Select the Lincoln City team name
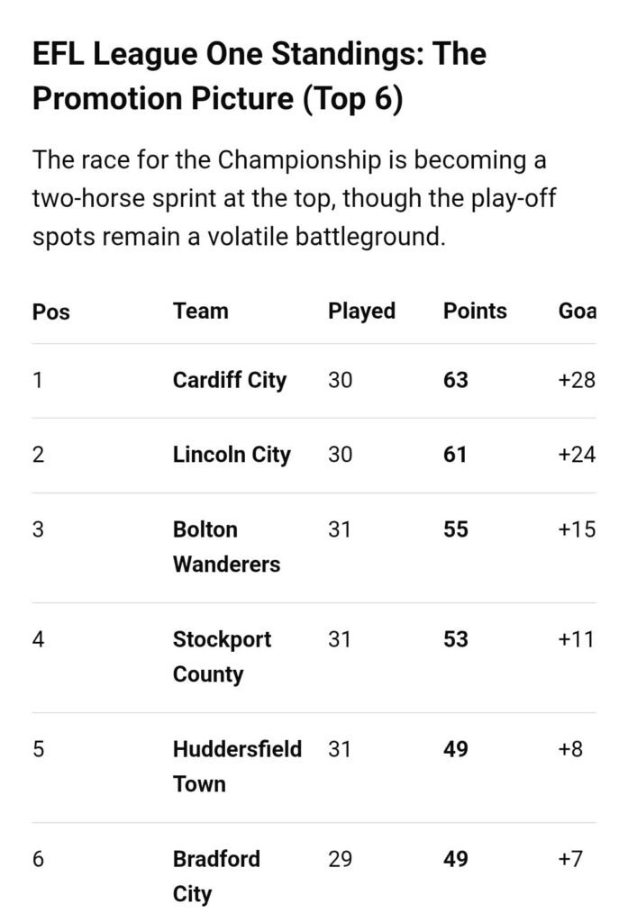This screenshot has height=922, width=628. click(x=232, y=455)
